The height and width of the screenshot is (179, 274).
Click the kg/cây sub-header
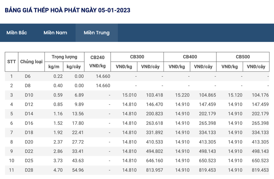pos(74,67)
